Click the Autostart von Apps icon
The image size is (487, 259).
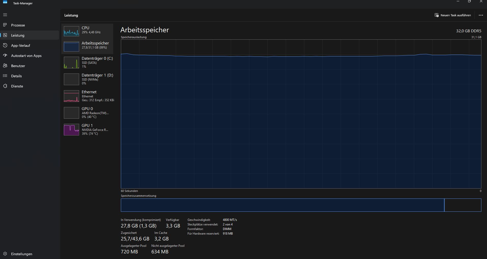tap(5, 55)
